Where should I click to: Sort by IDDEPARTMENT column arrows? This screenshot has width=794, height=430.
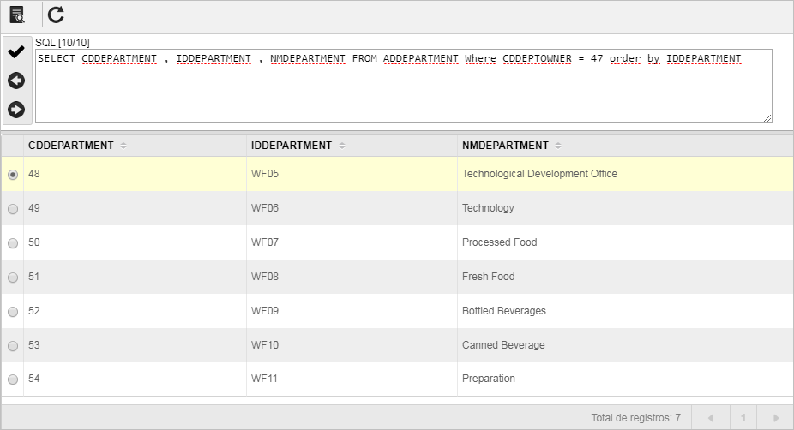342,146
